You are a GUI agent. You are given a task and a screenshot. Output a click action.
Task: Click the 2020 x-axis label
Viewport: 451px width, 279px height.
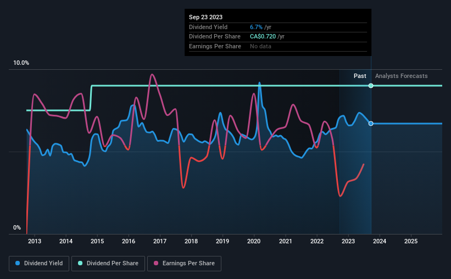tap(254, 241)
